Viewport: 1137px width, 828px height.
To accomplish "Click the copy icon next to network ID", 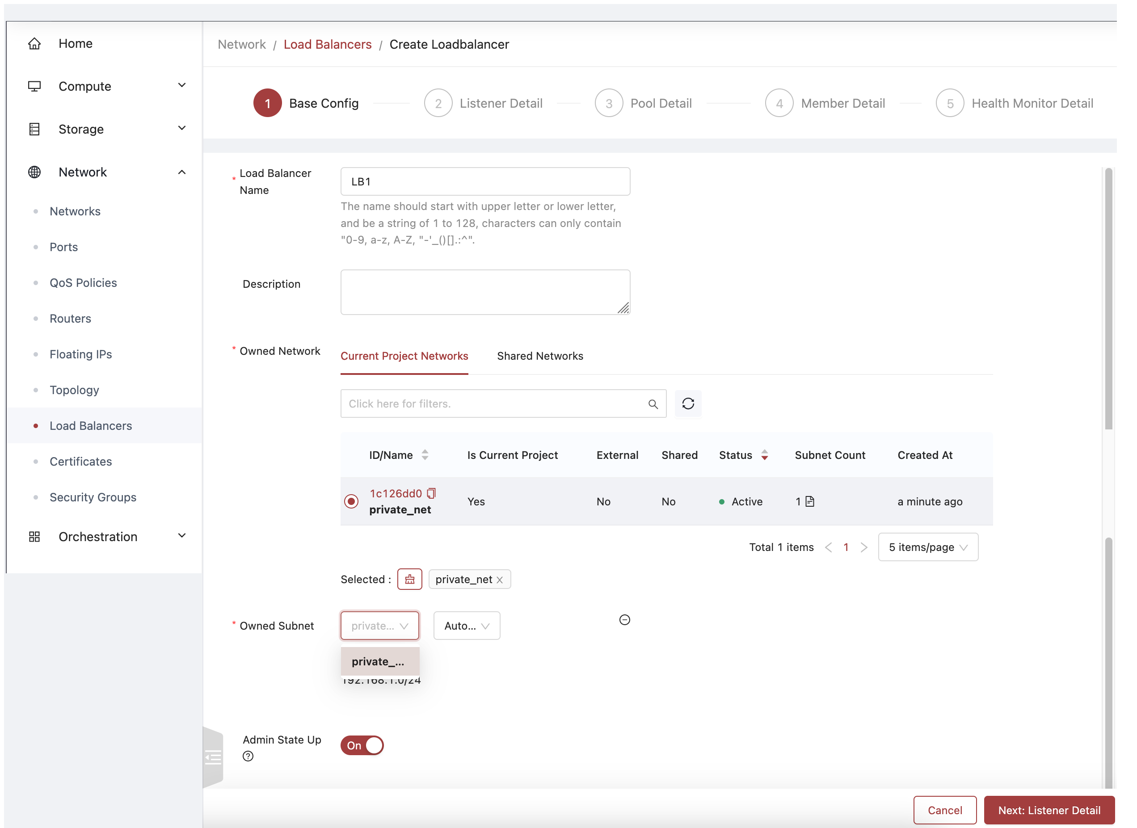I will (x=432, y=493).
